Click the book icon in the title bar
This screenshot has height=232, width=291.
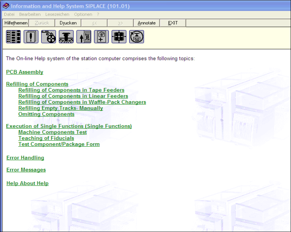coord(6,6)
